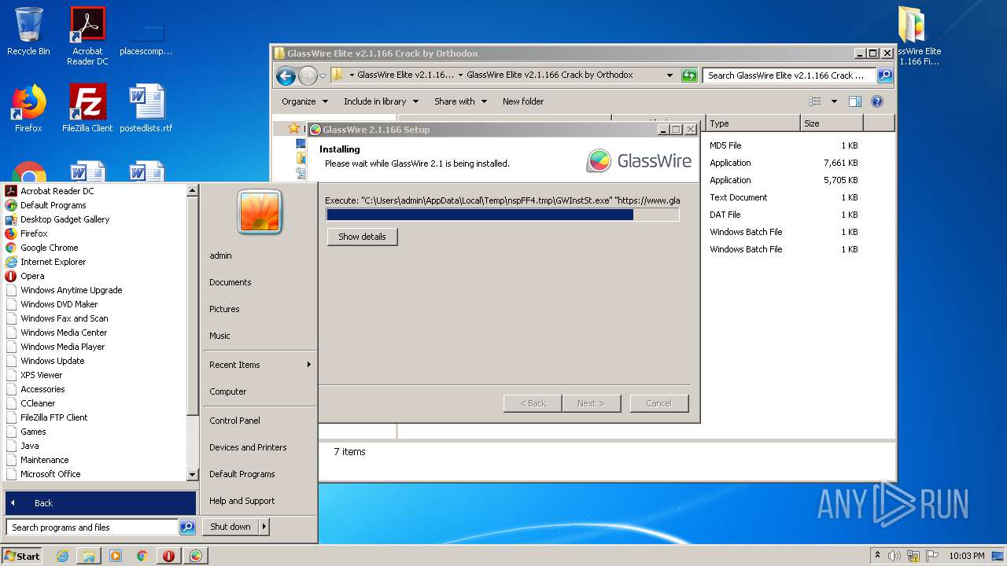The width and height of the screenshot is (1007, 566).
Task: Open Windows Explorer taskbar icon
Action: [89, 556]
